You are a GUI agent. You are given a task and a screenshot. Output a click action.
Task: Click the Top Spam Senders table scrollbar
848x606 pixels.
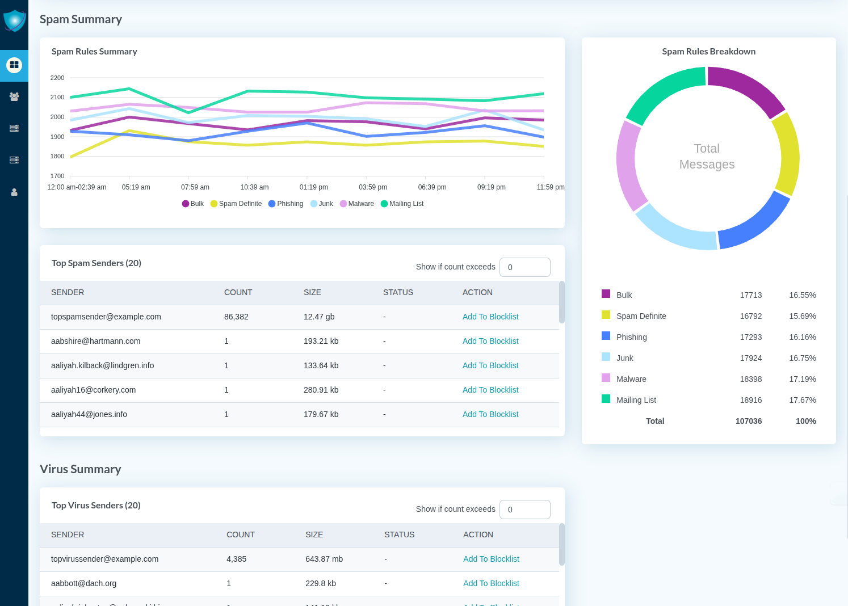pyautogui.click(x=562, y=302)
